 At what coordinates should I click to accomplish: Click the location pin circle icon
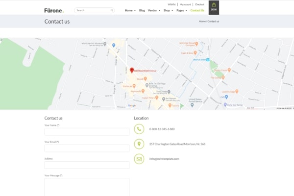139,144
